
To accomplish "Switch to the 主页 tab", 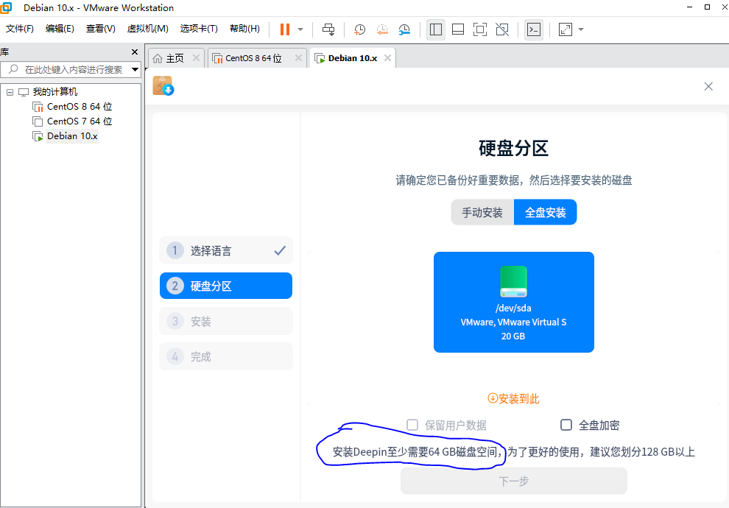I will pos(175,59).
